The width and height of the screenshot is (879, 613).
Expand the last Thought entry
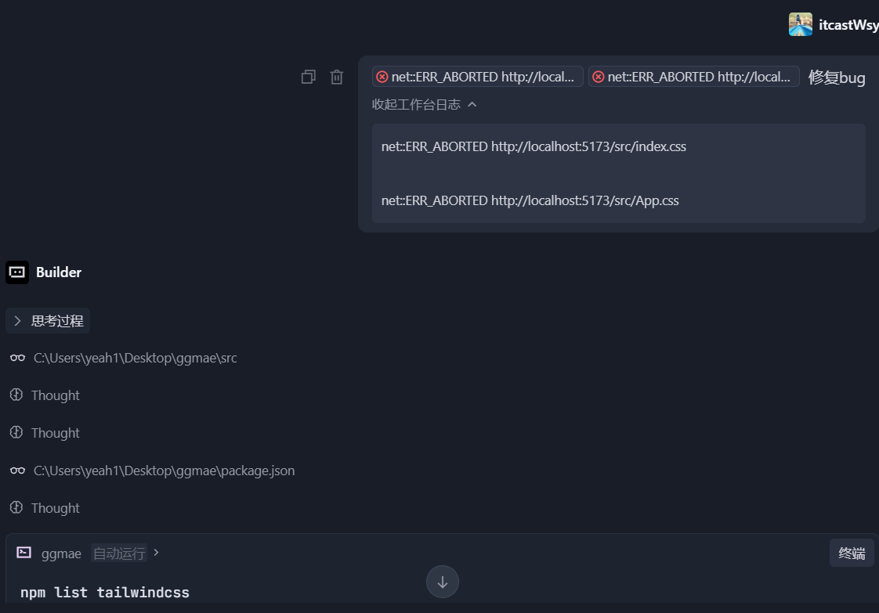click(55, 508)
